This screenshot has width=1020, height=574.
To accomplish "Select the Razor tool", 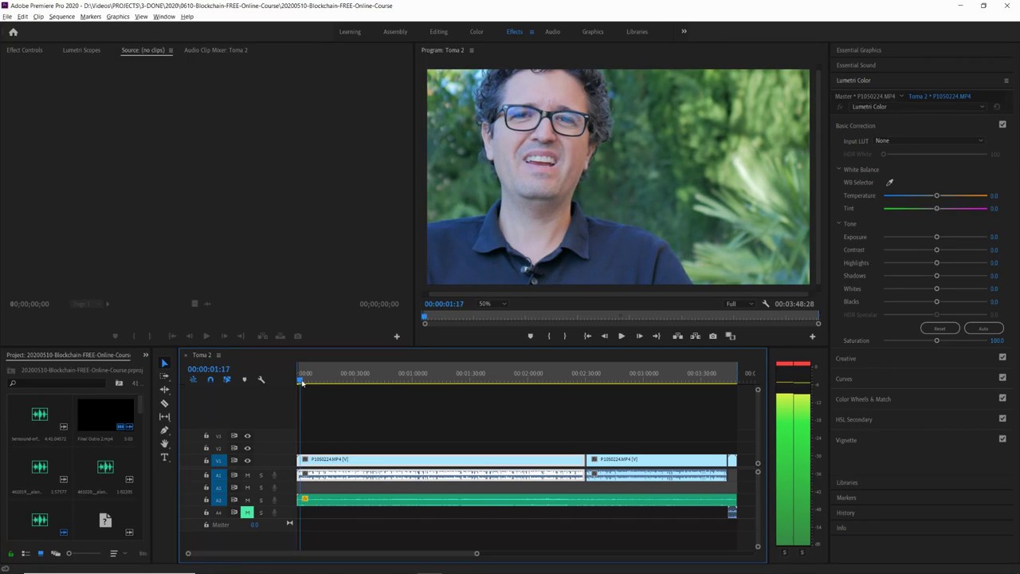I will click(164, 403).
